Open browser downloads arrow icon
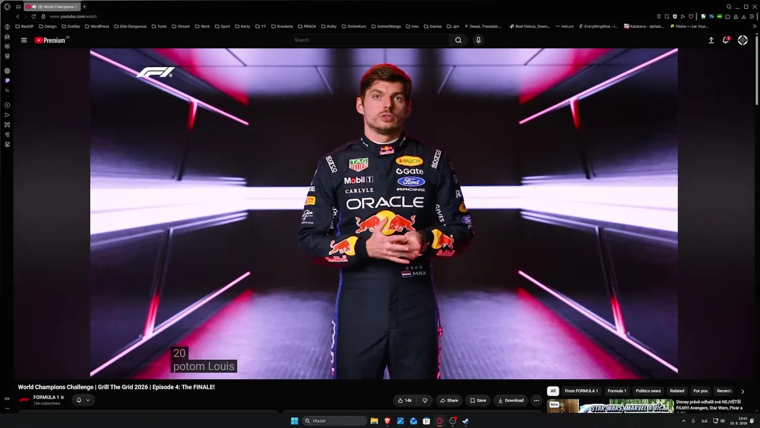The height and width of the screenshot is (428, 760). point(744,17)
